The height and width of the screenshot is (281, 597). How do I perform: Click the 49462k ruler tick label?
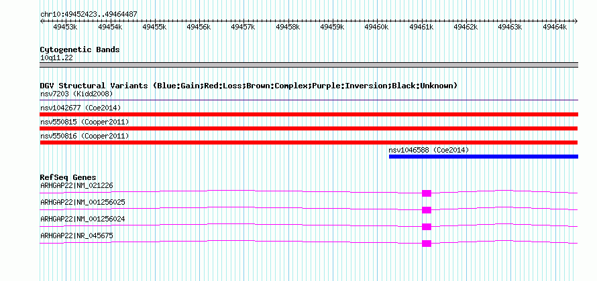(466, 27)
